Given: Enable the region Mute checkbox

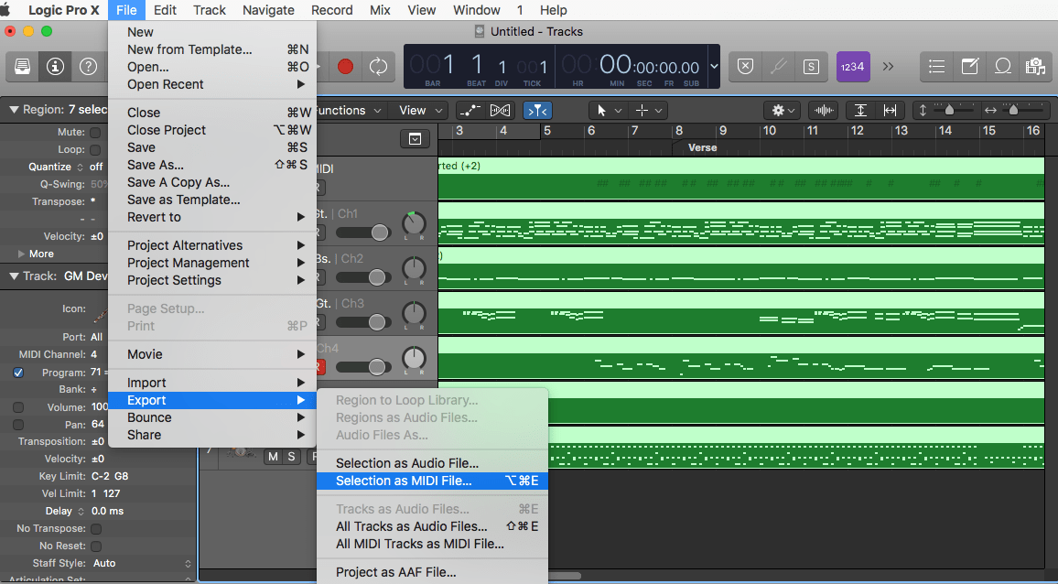Looking at the screenshot, I should coord(96,133).
